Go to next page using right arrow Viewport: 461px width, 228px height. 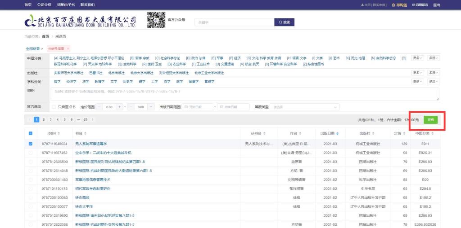tap(93, 119)
